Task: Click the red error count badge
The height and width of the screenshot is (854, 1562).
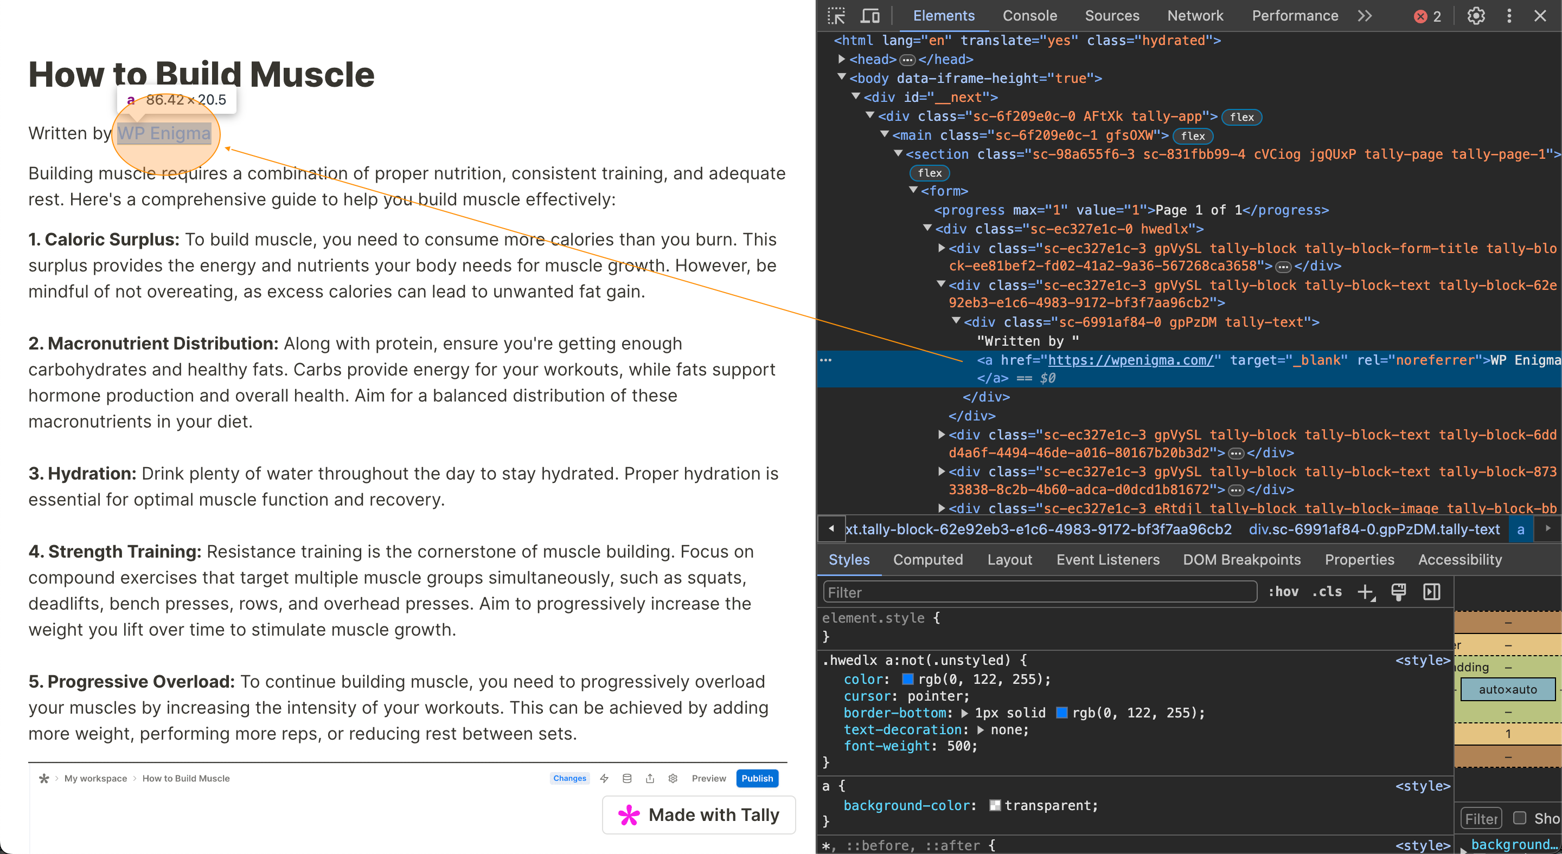Action: pyautogui.click(x=1427, y=16)
